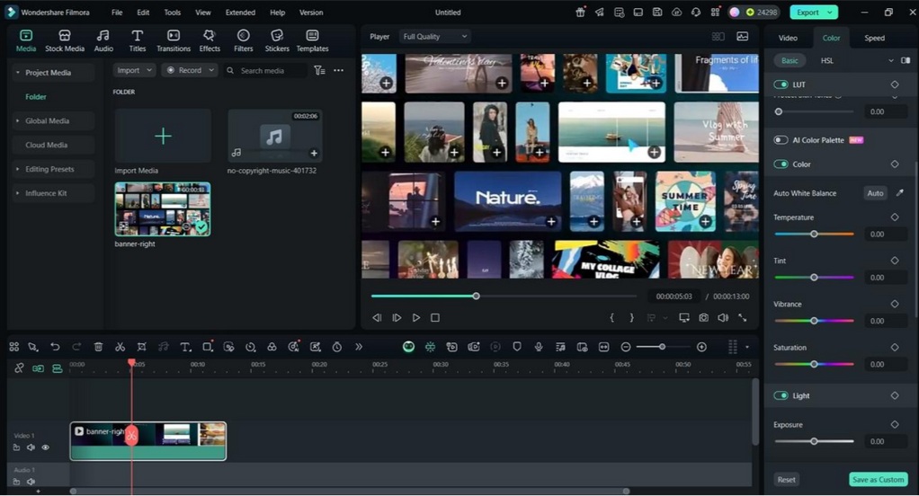The width and height of the screenshot is (919, 496).
Task: Take a snapshot of the player frame
Action: tap(703, 317)
